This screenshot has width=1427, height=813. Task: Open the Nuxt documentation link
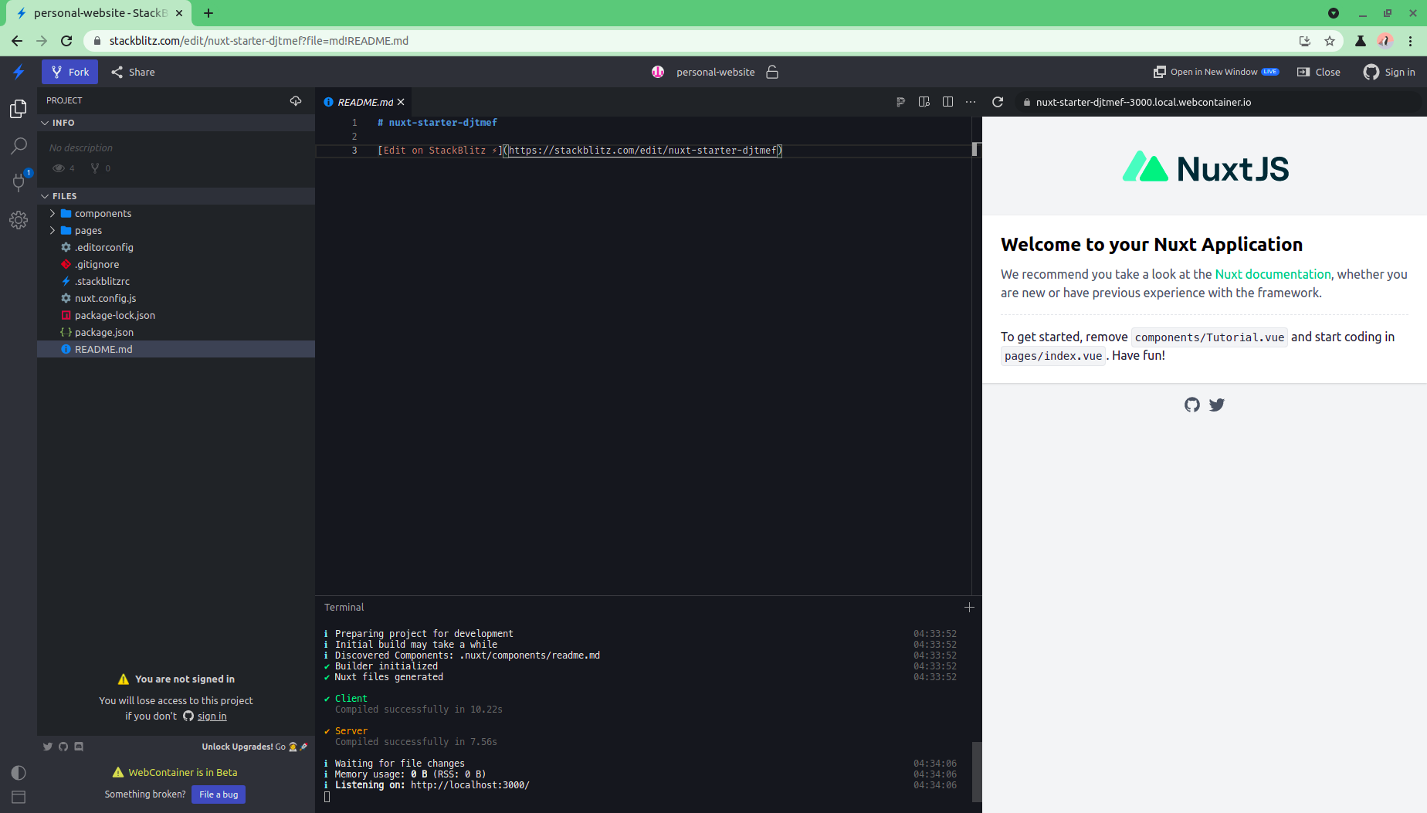tap(1272, 274)
